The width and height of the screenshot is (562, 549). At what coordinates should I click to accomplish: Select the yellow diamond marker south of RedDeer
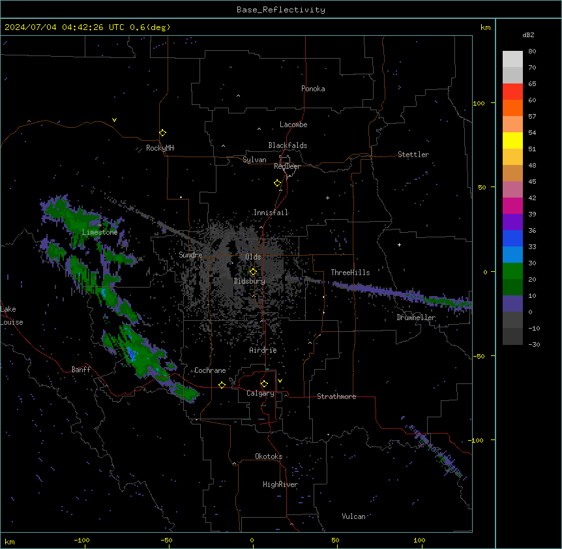277,183
